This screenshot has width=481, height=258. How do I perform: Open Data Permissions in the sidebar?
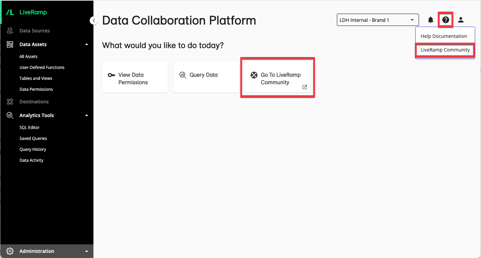pos(36,89)
